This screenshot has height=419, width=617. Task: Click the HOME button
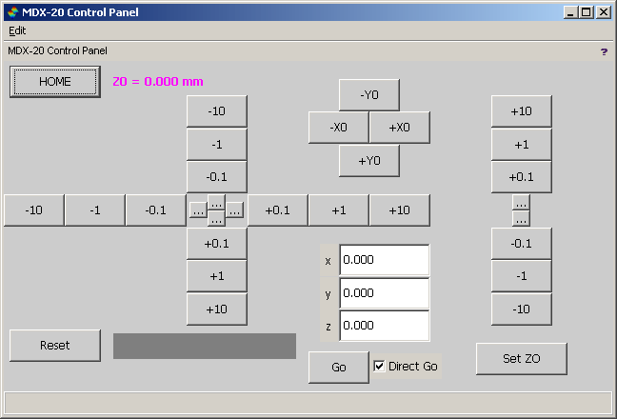(x=55, y=82)
